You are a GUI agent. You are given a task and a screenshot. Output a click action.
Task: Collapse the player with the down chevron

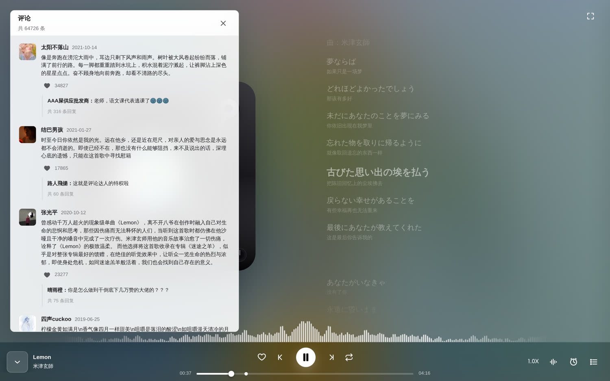coord(17,362)
